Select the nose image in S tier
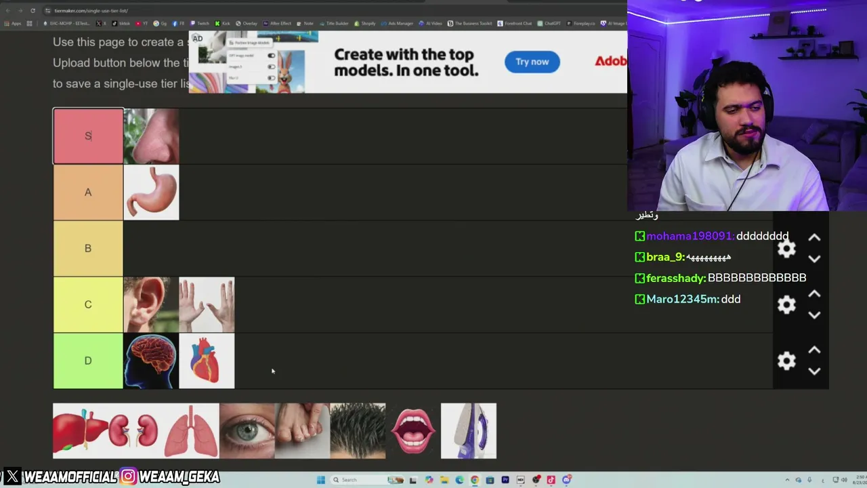Image resolution: width=867 pixels, height=488 pixels. (151, 136)
